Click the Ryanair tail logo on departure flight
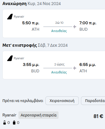Viewport: 105px width, 129px height. point(10,17)
